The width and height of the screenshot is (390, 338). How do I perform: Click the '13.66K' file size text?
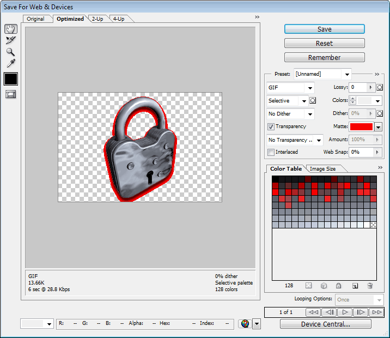pyautogui.click(x=36, y=283)
